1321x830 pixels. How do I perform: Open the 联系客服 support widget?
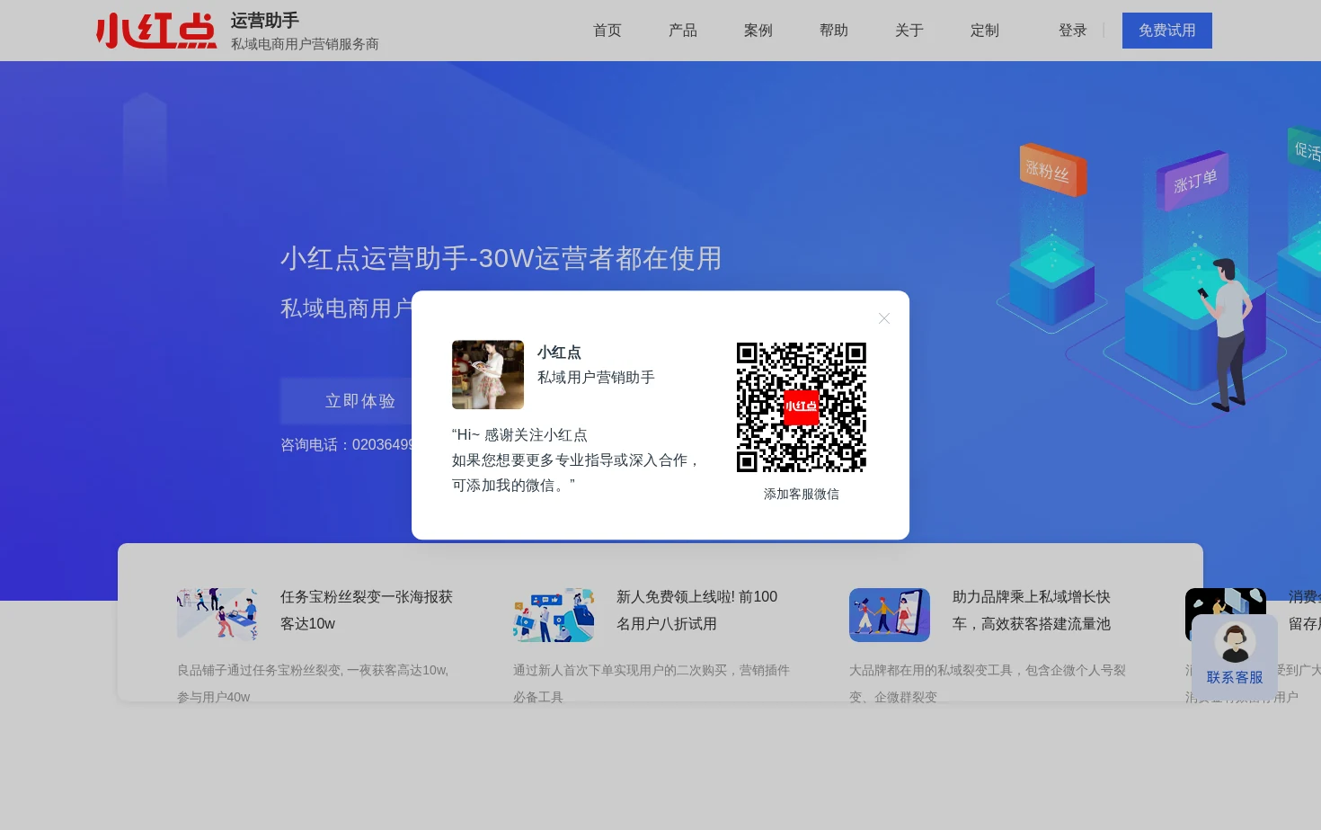1235,656
